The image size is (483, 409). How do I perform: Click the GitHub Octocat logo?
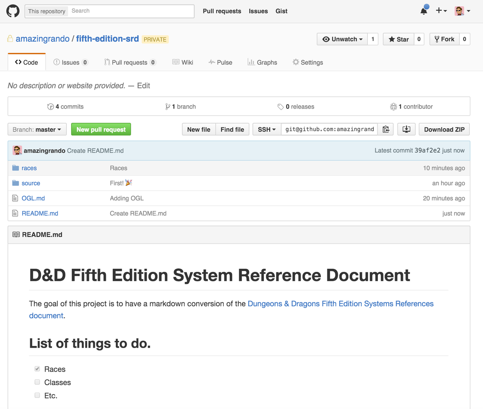pyautogui.click(x=13, y=11)
